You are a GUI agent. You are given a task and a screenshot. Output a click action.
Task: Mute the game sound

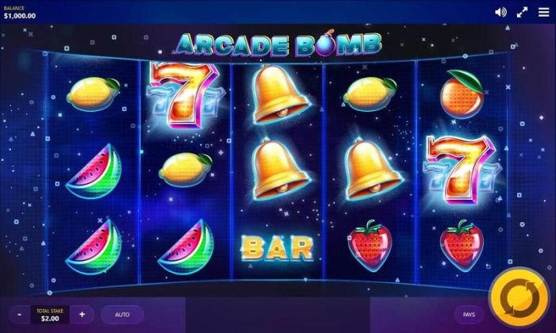pos(500,13)
